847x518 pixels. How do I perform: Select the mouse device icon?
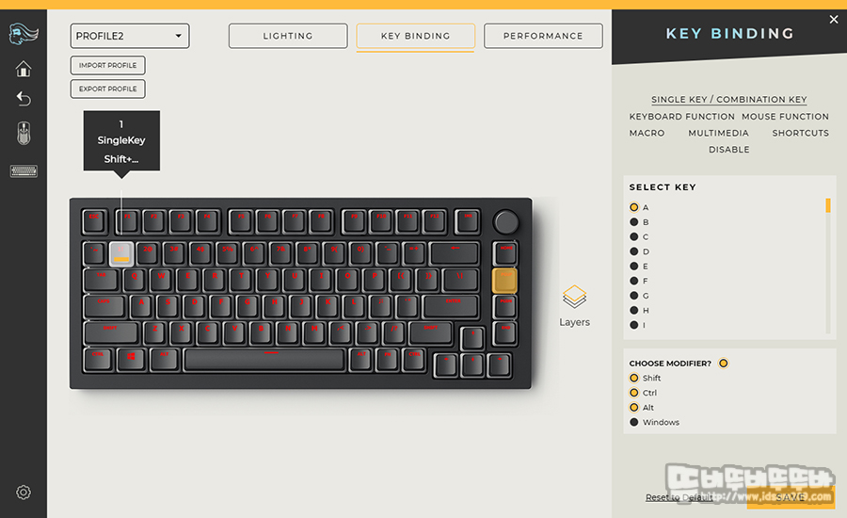point(24,133)
